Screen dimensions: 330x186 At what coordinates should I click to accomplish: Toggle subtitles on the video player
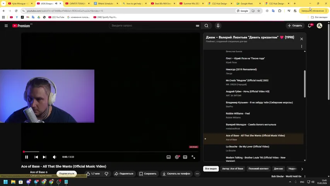169,157
